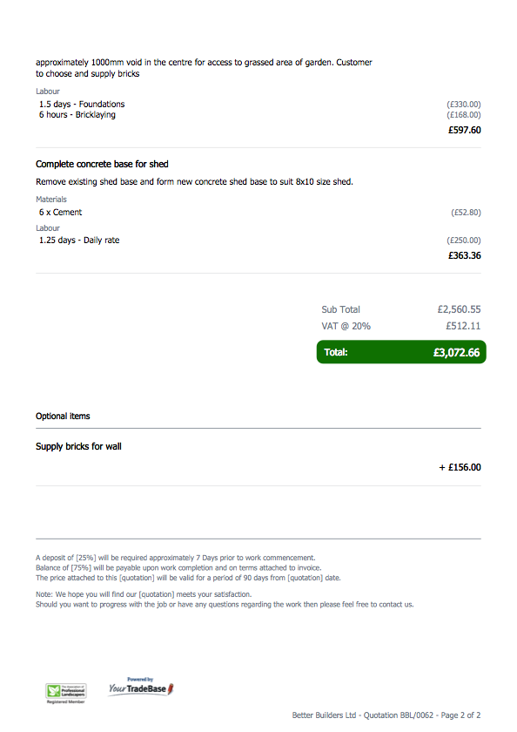The height and width of the screenshot is (732, 517).
Task: Click the Optional items heading
Action: [x=63, y=416]
